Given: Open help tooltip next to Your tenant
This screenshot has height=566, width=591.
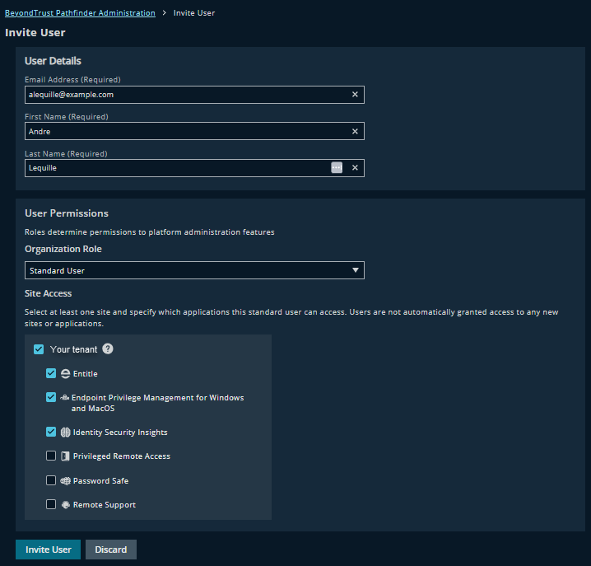Looking at the screenshot, I should pyautogui.click(x=108, y=348).
